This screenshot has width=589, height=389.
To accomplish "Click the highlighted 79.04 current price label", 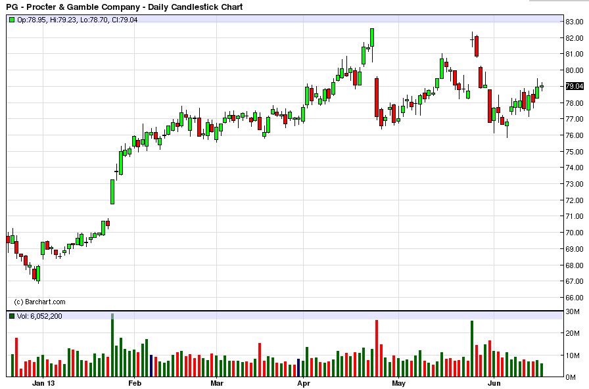I will [x=575, y=86].
